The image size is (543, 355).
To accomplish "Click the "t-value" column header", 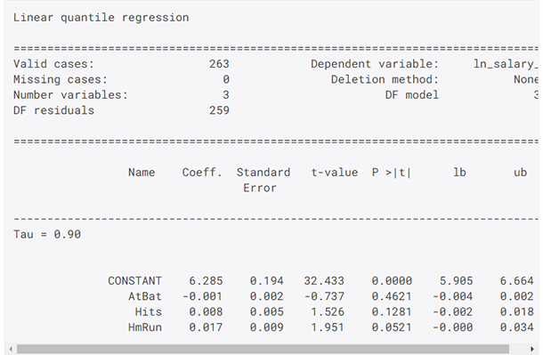I will pyautogui.click(x=335, y=173).
